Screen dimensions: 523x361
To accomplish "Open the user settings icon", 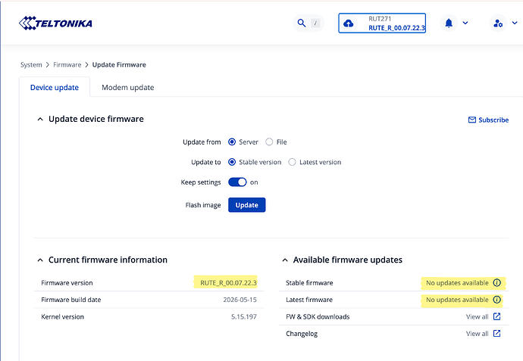I will point(498,23).
